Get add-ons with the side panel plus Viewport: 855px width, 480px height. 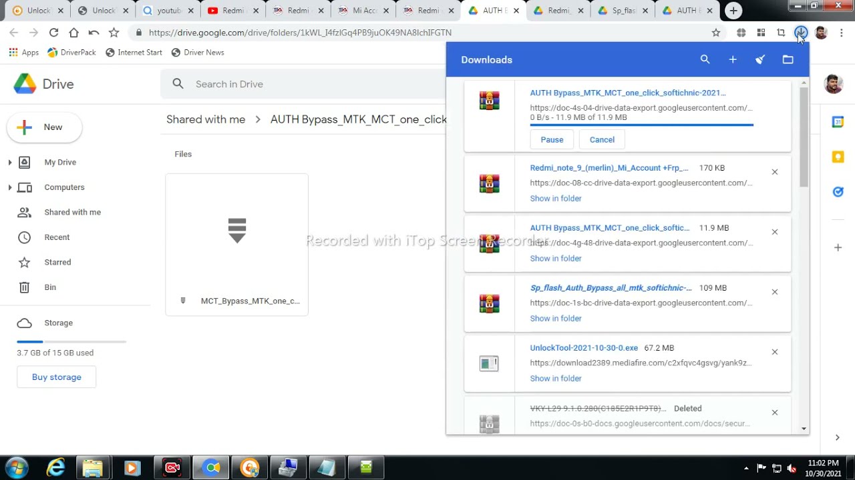[838, 247]
